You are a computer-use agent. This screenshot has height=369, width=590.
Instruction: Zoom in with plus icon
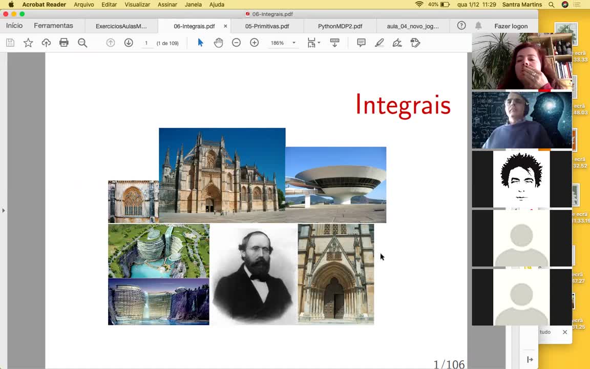(254, 43)
